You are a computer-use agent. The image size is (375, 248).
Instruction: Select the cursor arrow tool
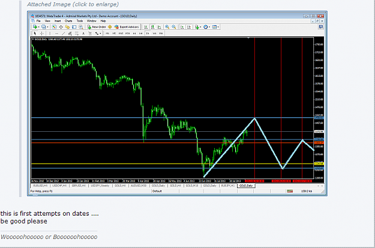point(35,34)
